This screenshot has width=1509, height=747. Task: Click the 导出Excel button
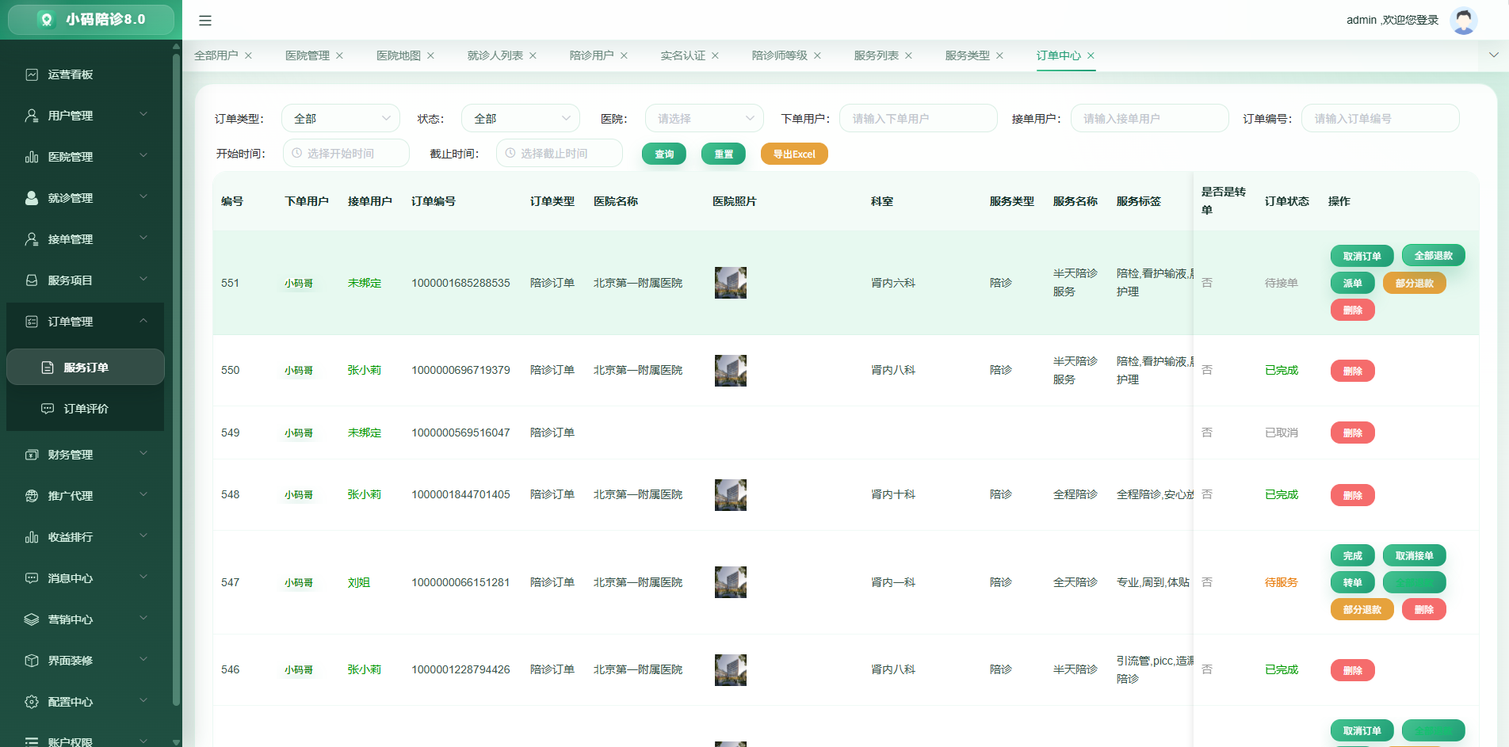(x=794, y=154)
